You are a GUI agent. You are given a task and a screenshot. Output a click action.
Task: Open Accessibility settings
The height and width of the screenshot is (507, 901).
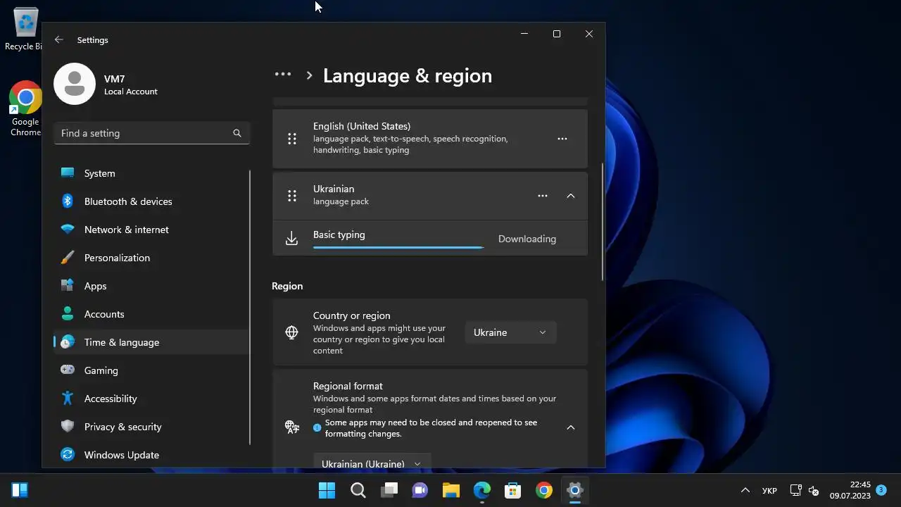pyautogui.click(x=151, y=399)
